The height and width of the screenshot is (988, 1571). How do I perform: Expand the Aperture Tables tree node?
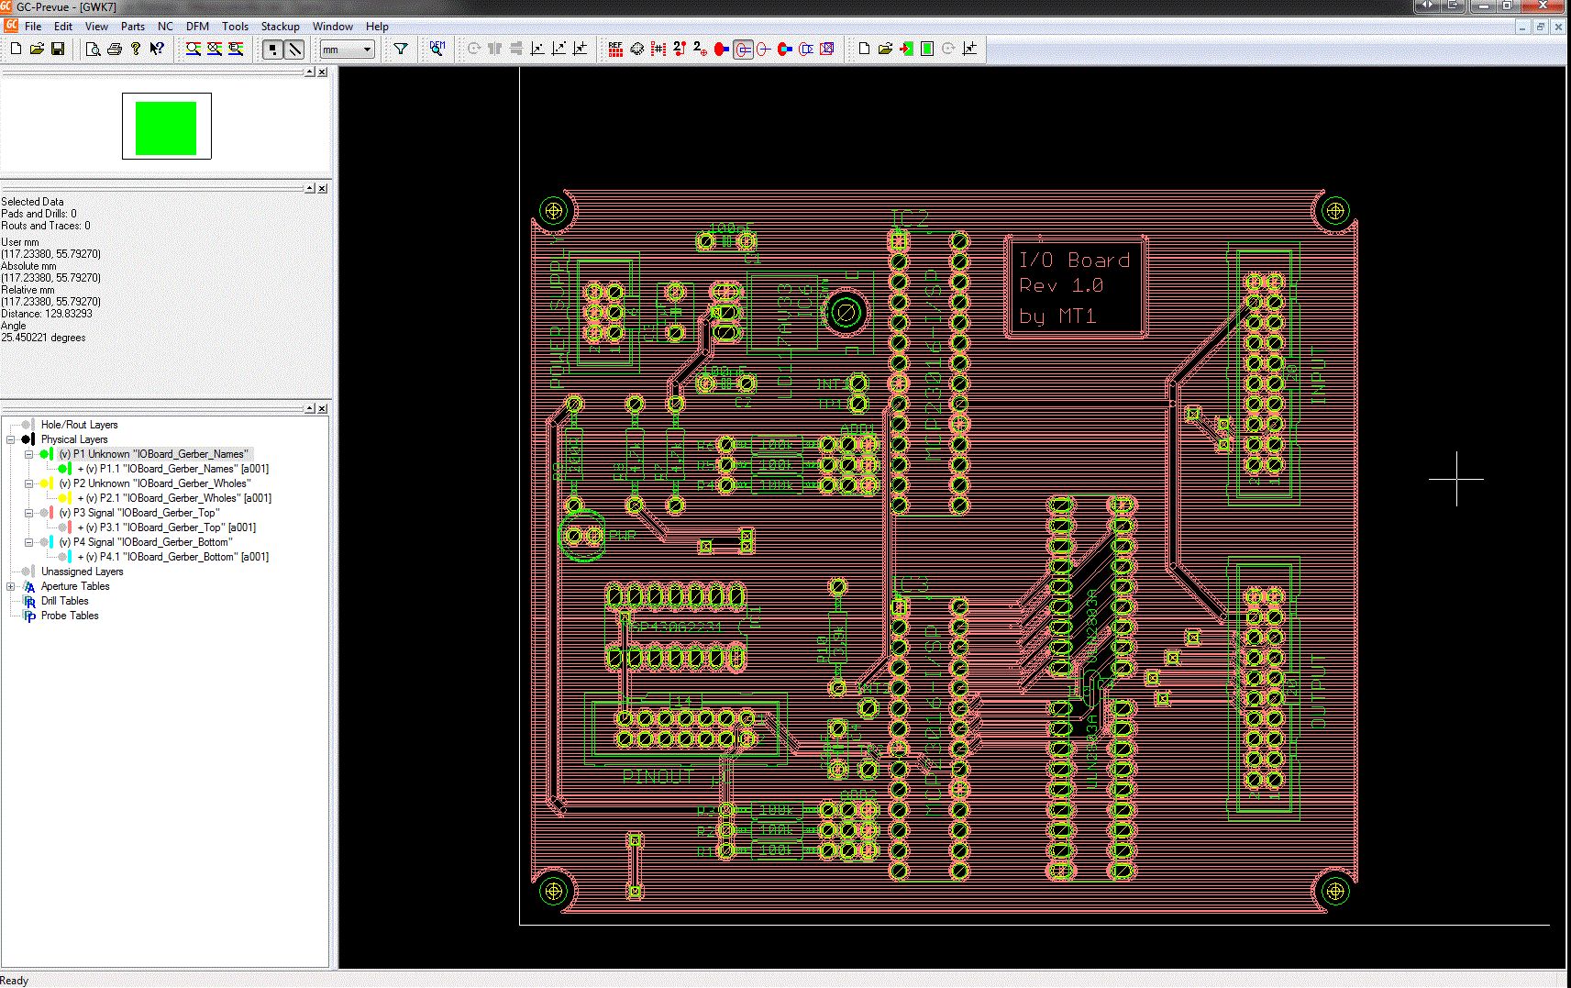click(11, 586)
